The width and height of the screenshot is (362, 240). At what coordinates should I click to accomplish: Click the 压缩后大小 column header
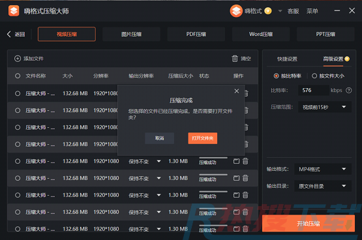181,76
